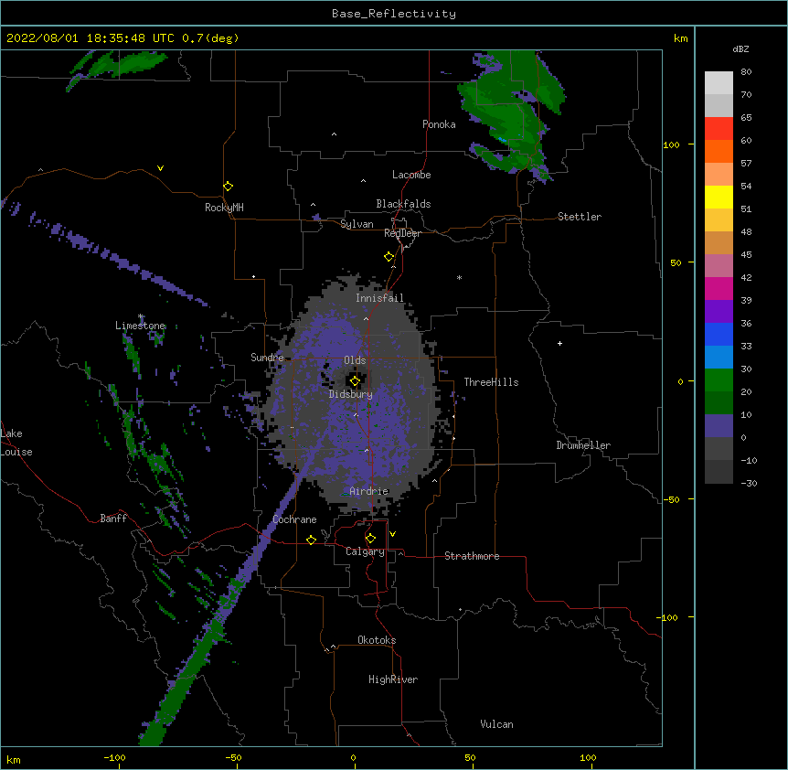Click the radar site diamond near Olds
The width and height of the screenshot is (788, 770).
coord(355,381)
